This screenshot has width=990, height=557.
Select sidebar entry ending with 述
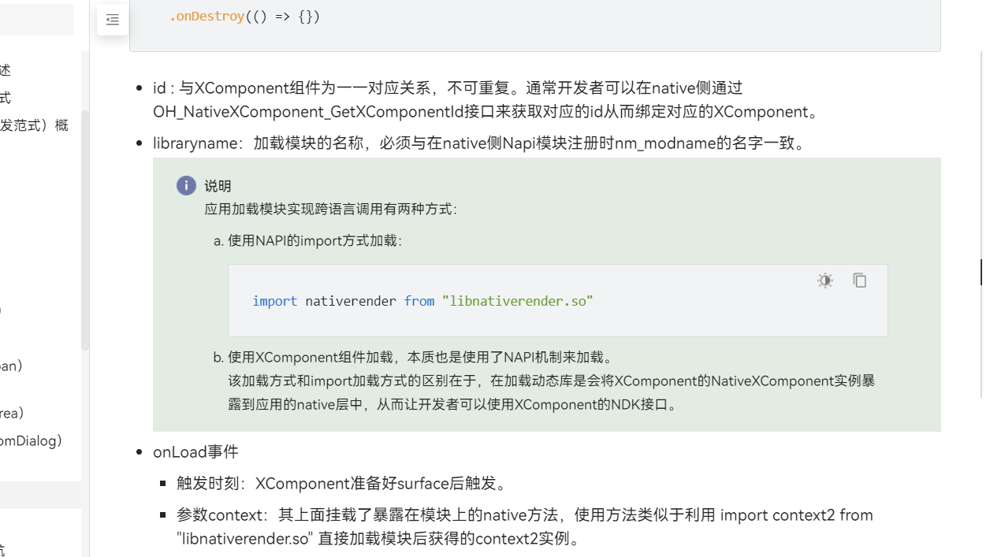pyautogui.click(x=6, y=70)
